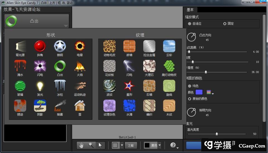Select the 动物毛皮 (Animal Fur) texture
The width and height of the screenshot is (268, 153).
(x=109, y=46)
